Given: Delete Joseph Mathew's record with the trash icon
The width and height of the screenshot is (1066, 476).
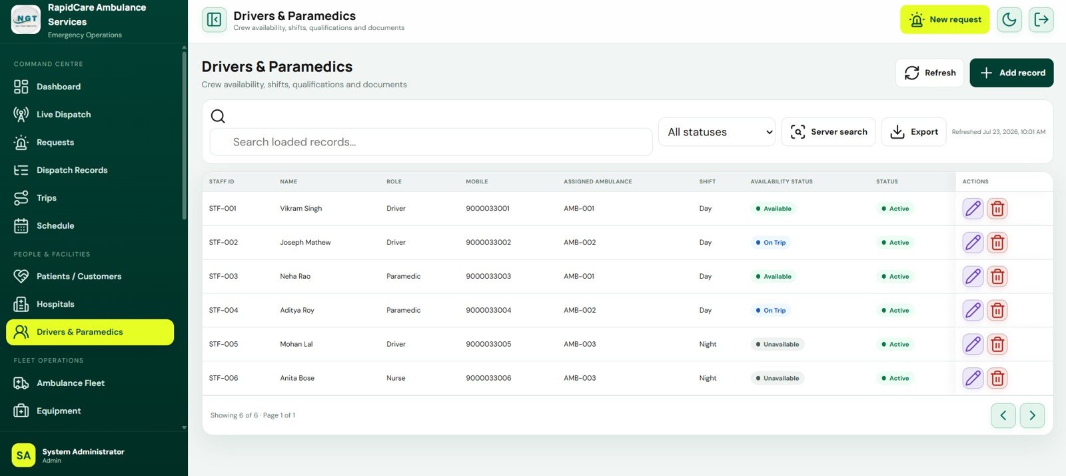Looking at the screenshot, I should 997,243.
